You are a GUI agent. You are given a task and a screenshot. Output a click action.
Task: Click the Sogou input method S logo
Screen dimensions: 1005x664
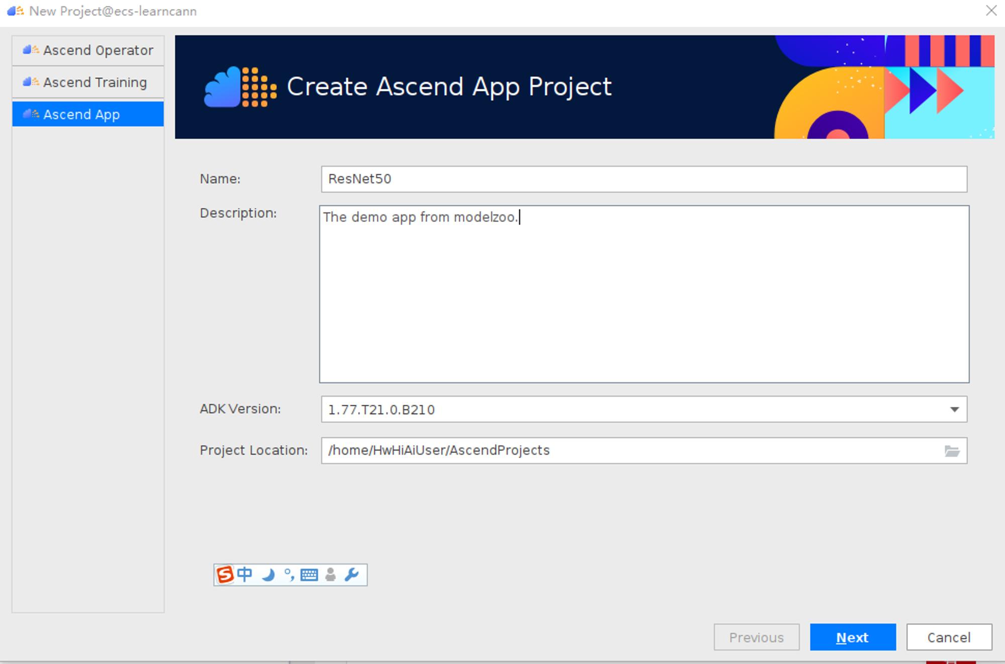225,575
